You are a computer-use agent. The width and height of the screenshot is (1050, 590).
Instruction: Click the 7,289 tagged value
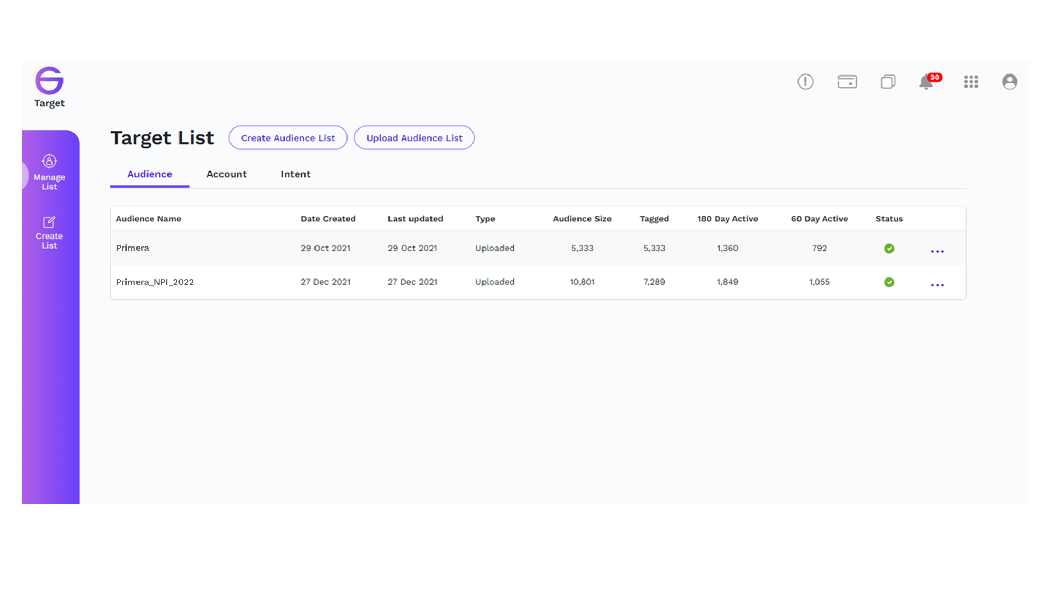[x=654, y=282]
